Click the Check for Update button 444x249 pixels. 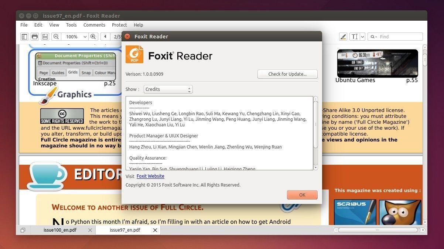[287, 74]
